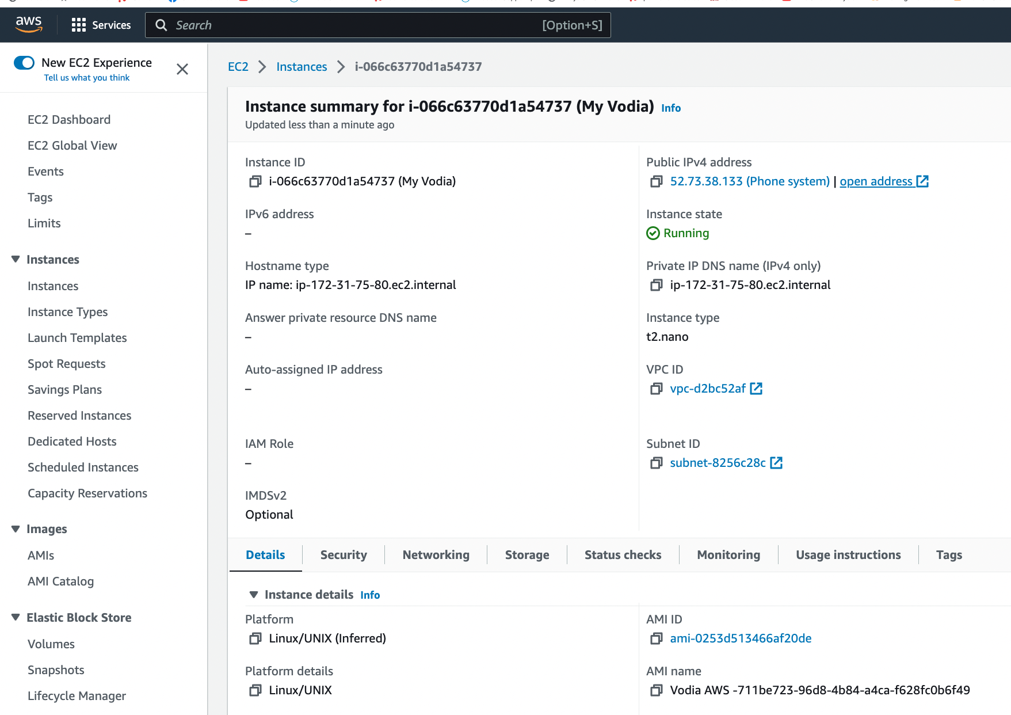The image size is (1011, 715).
Task: Open Reserved Instances
Action: click(79, 416)
